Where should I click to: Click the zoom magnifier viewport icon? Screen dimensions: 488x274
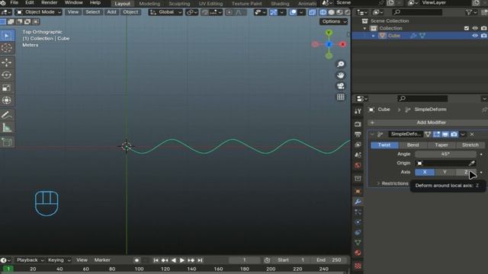(x=341, y=64)
